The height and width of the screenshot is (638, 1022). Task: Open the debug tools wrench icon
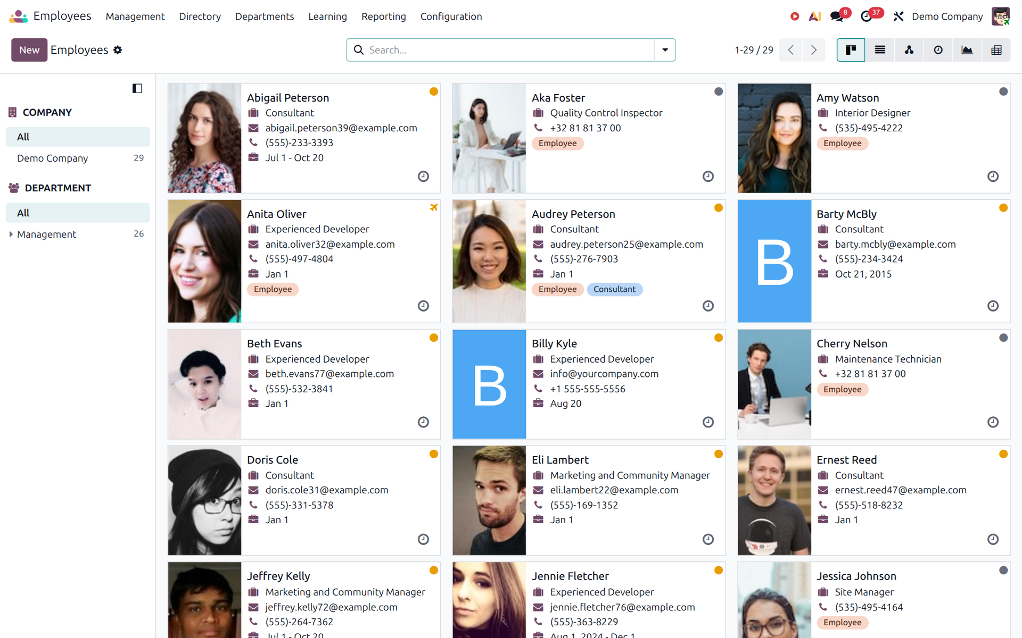click(899, 16)
